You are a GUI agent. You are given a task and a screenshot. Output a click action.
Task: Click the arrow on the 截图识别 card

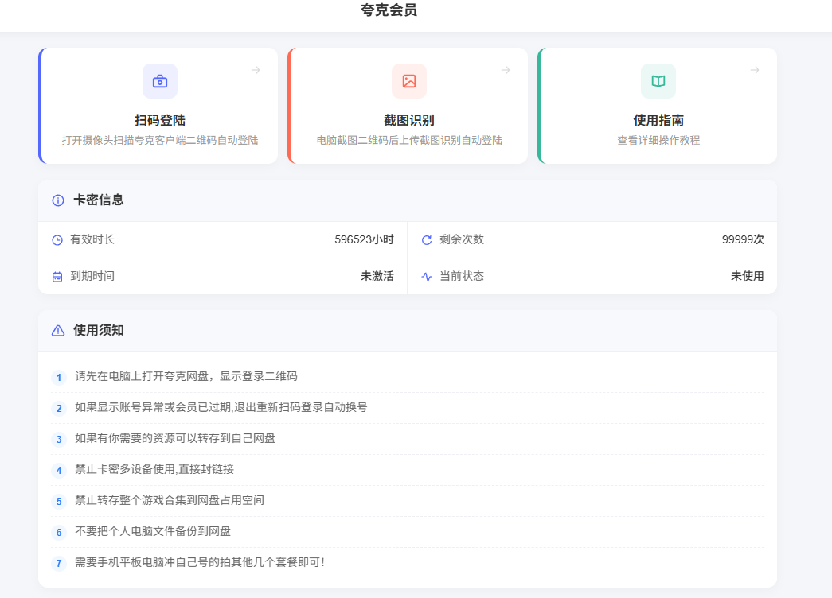point(506,70)
